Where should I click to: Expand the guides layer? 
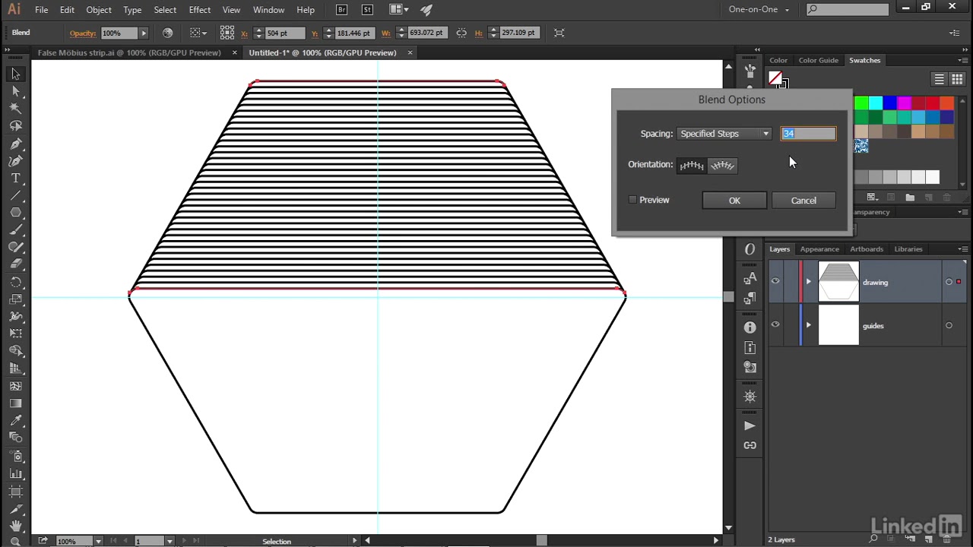(808, 325)
